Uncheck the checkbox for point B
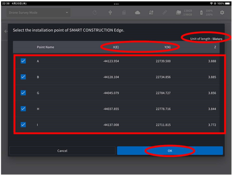 [x=23, y=77]
